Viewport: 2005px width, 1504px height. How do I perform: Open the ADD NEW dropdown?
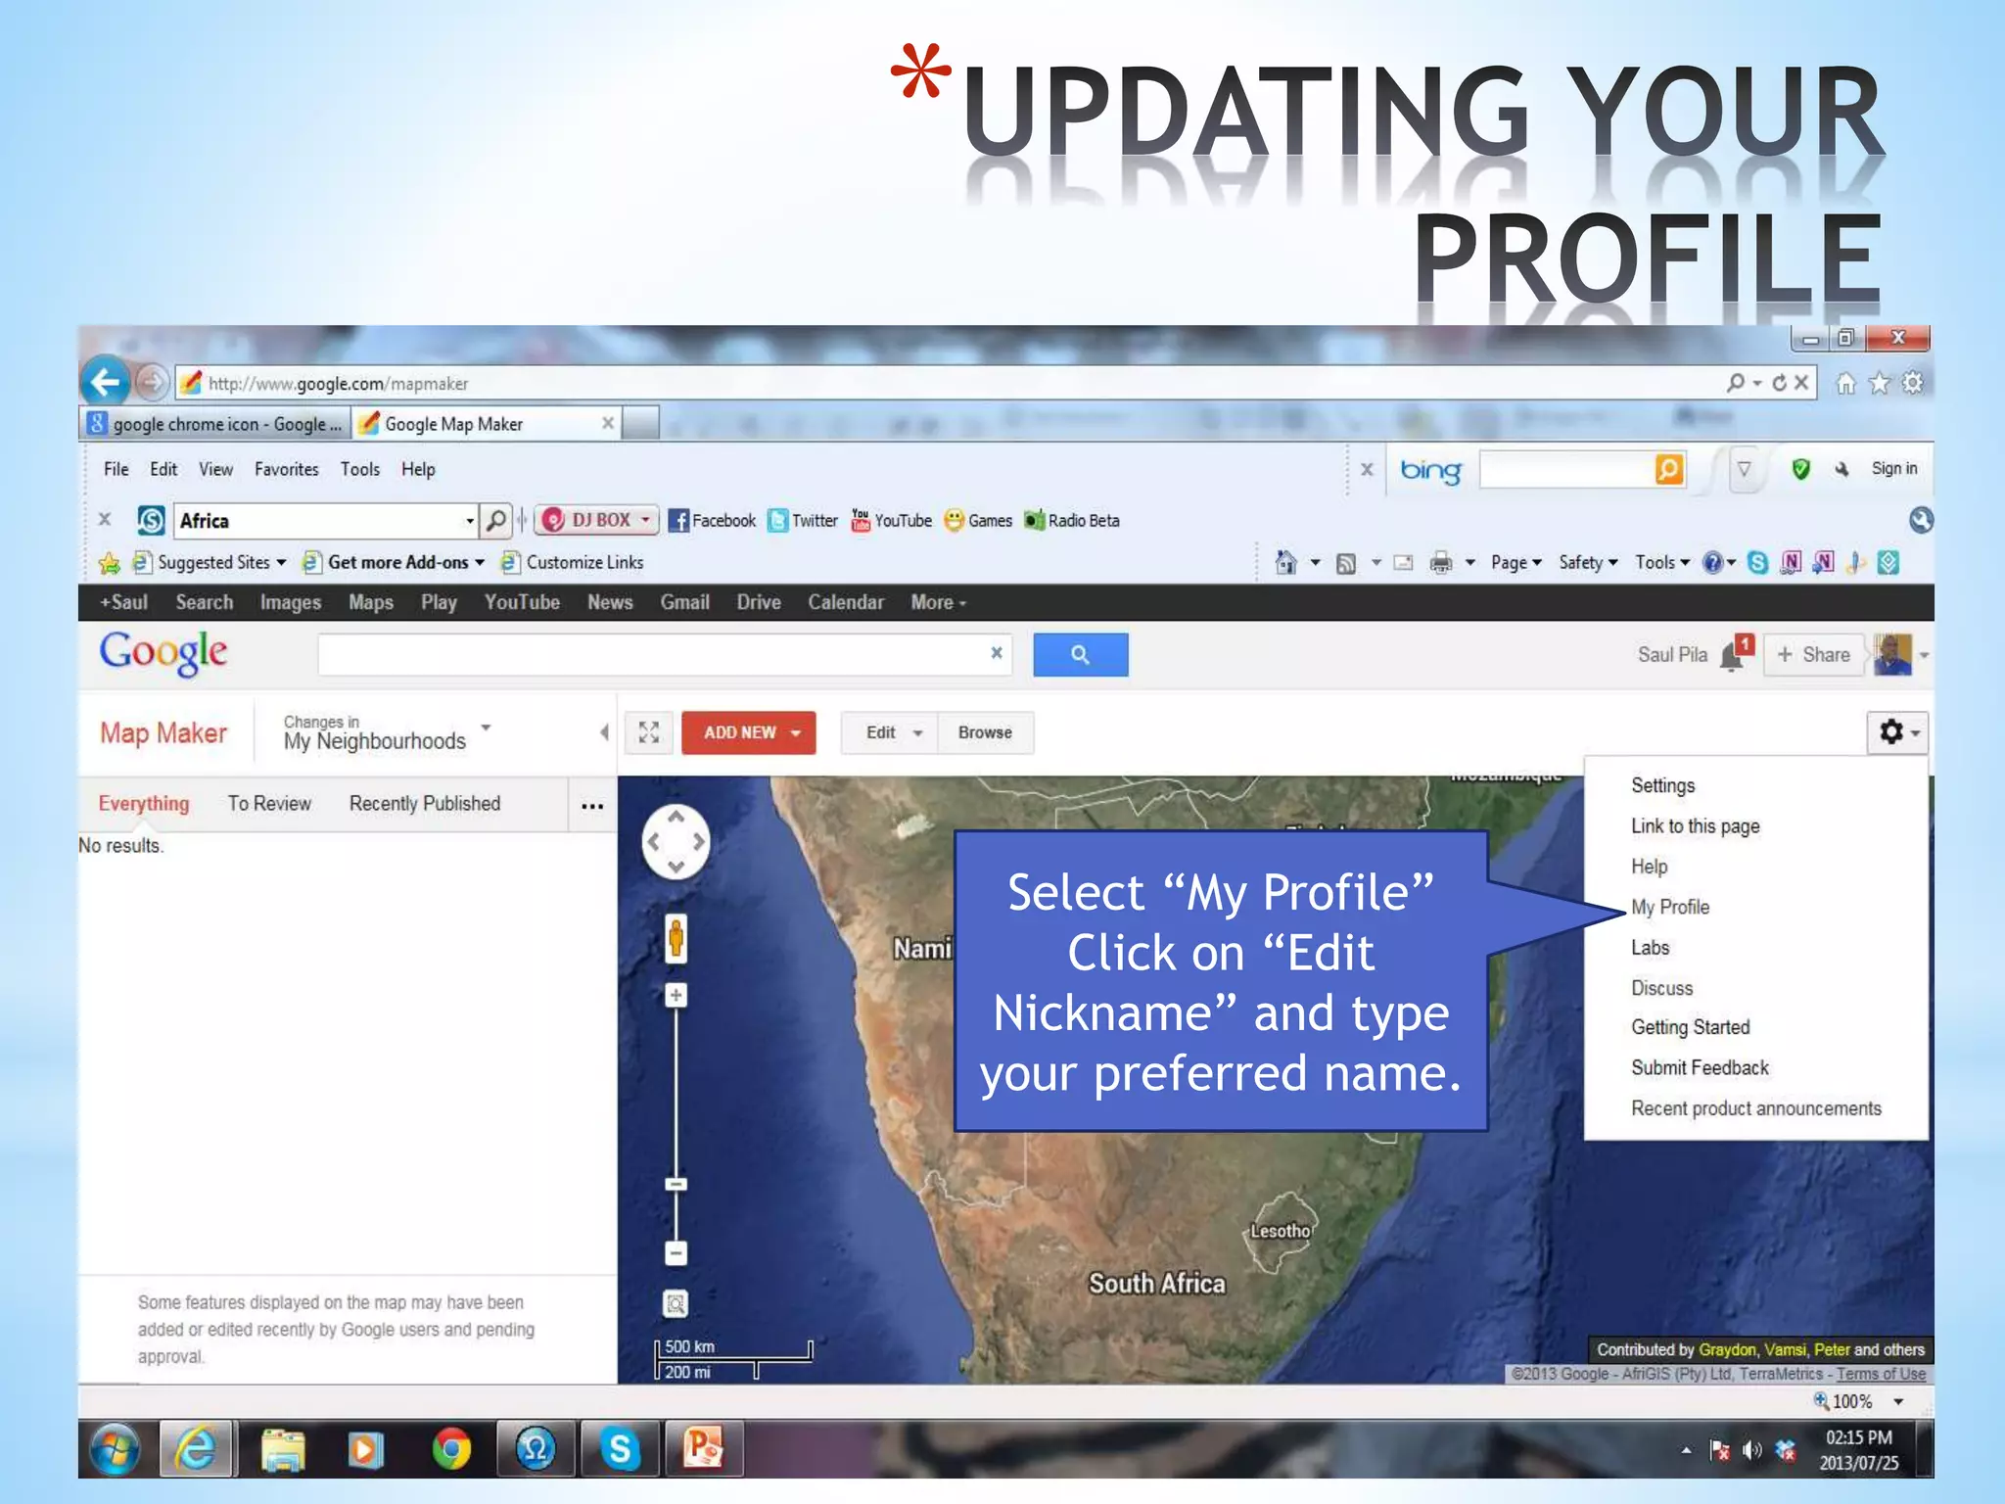point(748,732)
